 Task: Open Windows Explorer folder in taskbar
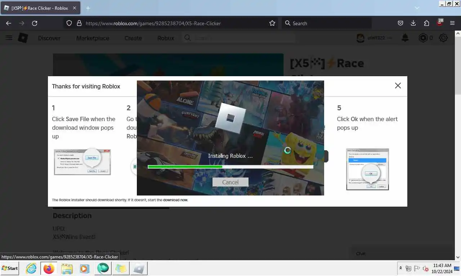(67, 268)
